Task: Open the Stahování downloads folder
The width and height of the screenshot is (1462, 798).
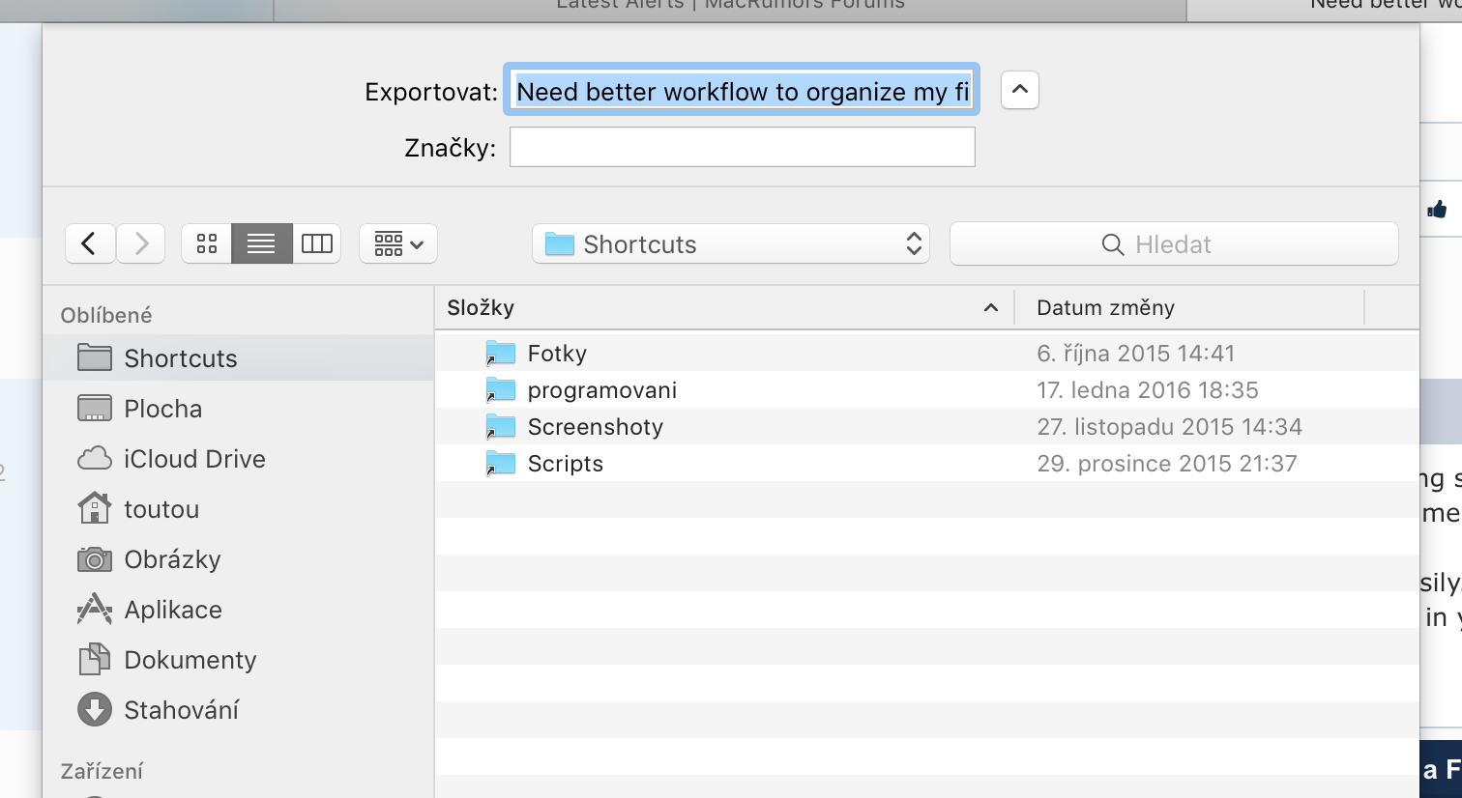Action: 181,710
